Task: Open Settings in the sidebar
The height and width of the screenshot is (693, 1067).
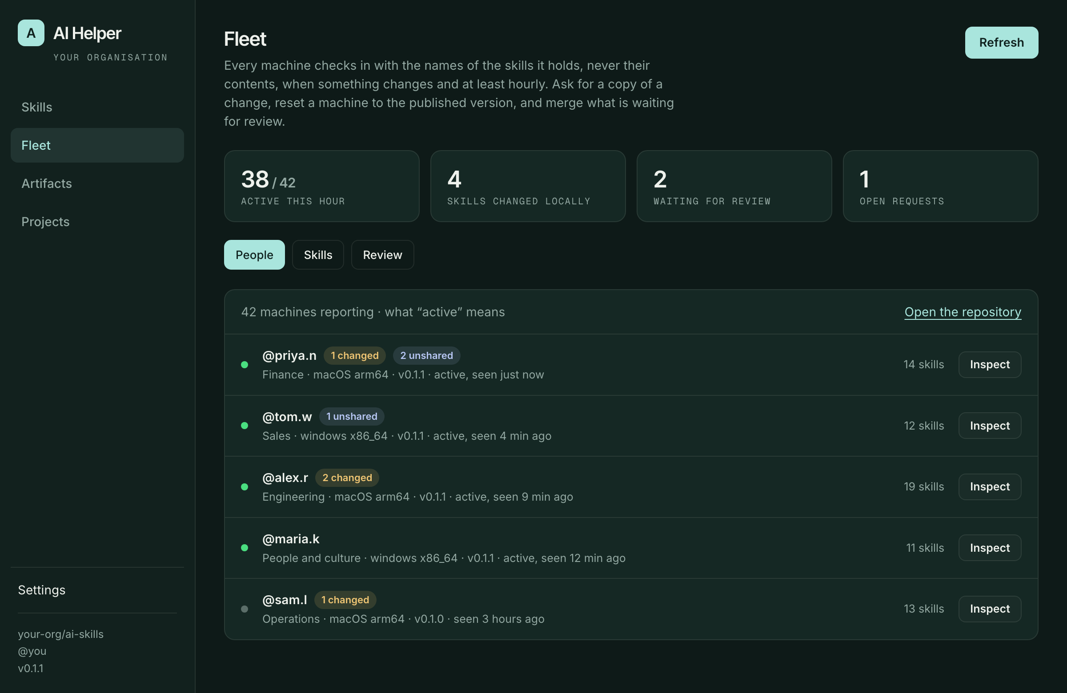Action: tap(42, 590)
